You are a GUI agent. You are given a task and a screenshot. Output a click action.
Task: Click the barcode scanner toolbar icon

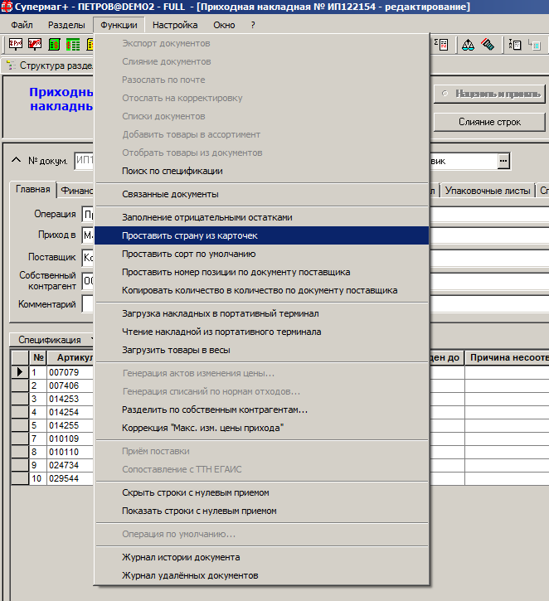[488, 45]
